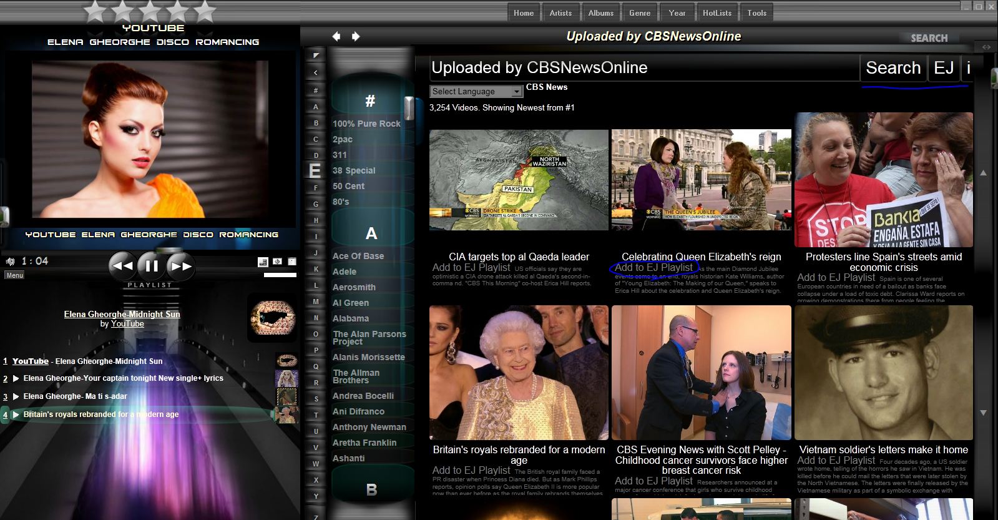Click the large Search button
This screenshot has width=998, height=520.
pos(893,67)
